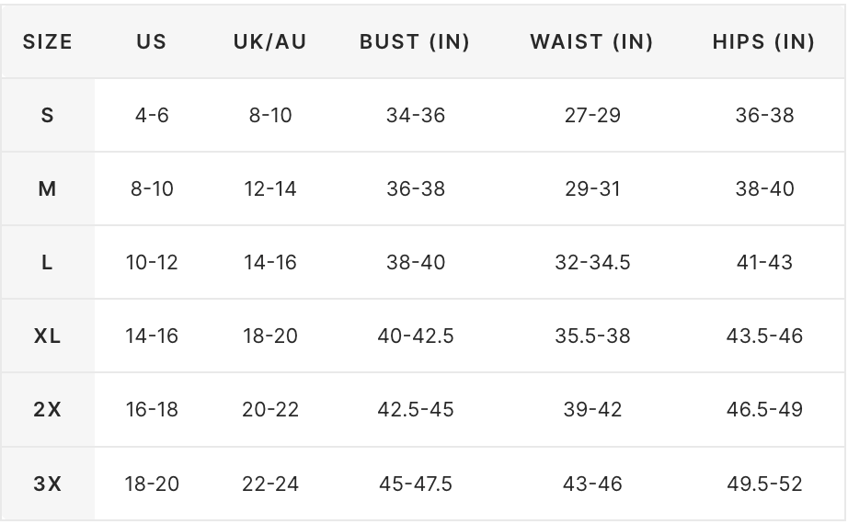This screenshot has height=524, width=848.
Task: Click the UK/AU column header
Action: tap(269, 42)
